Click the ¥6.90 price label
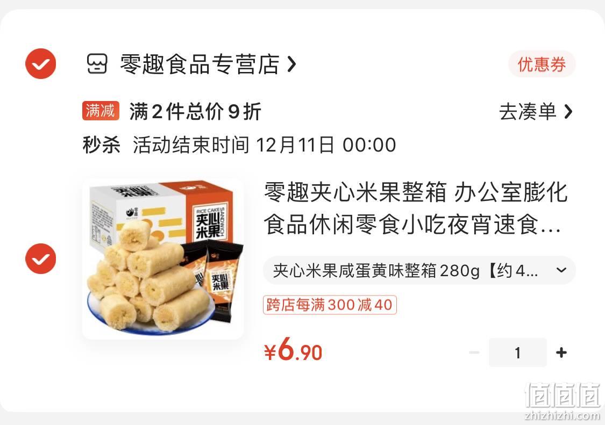Screen dimensions: 605x425 tap(293, 349)
